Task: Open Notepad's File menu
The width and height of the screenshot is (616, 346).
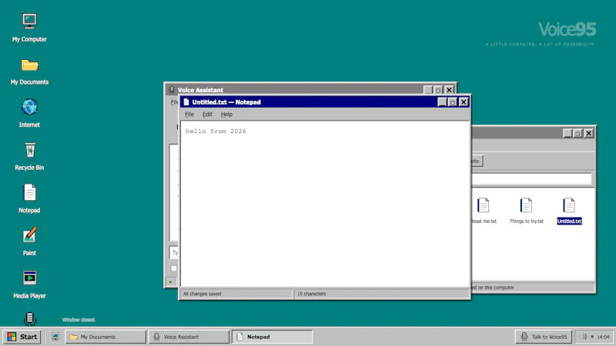Action: (x=189, y=114)
